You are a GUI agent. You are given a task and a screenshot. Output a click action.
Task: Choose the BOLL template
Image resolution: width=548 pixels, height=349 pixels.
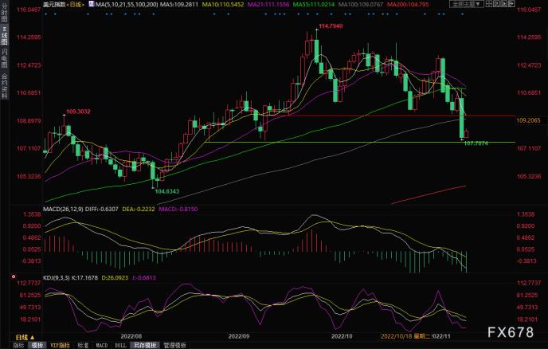(x=120, y=345)
